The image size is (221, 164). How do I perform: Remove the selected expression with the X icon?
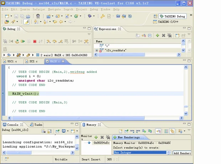164,35
